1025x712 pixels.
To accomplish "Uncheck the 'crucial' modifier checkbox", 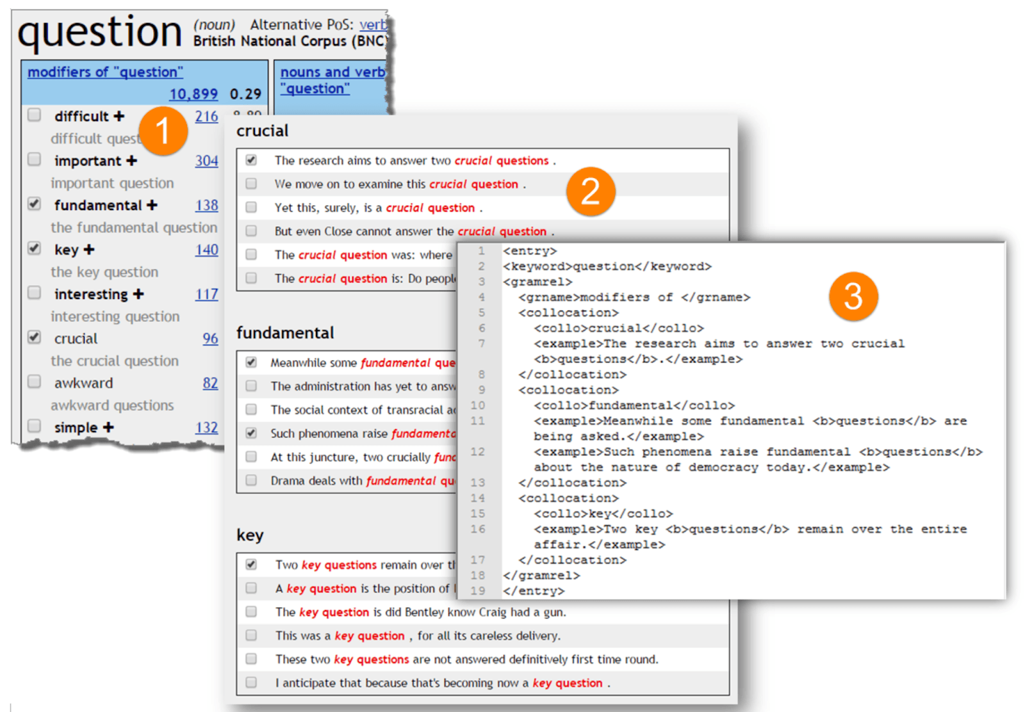I will tap(35, 337).
